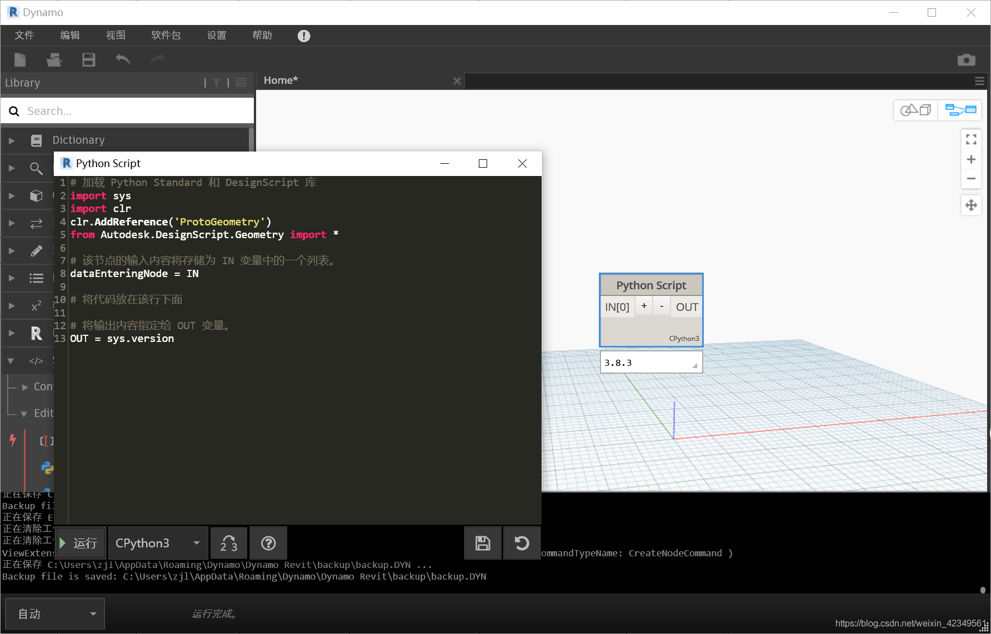This screenshot has width=991, height=634.
Task: Revert changes in Python Script editor
Action: coord(522,543)
